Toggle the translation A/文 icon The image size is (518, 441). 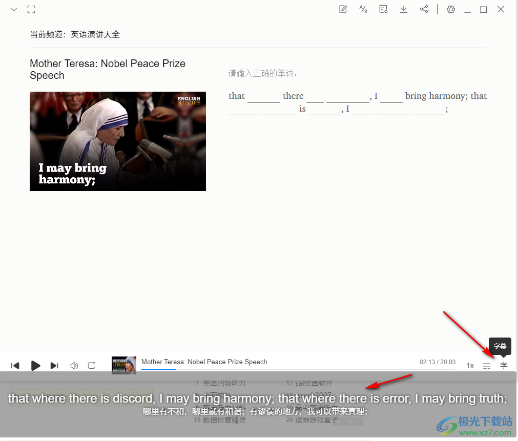pos(363,9)
